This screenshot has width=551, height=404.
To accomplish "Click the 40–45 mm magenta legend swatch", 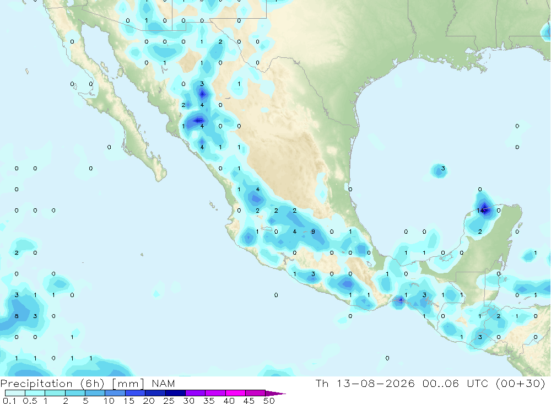I will (235, 393).
